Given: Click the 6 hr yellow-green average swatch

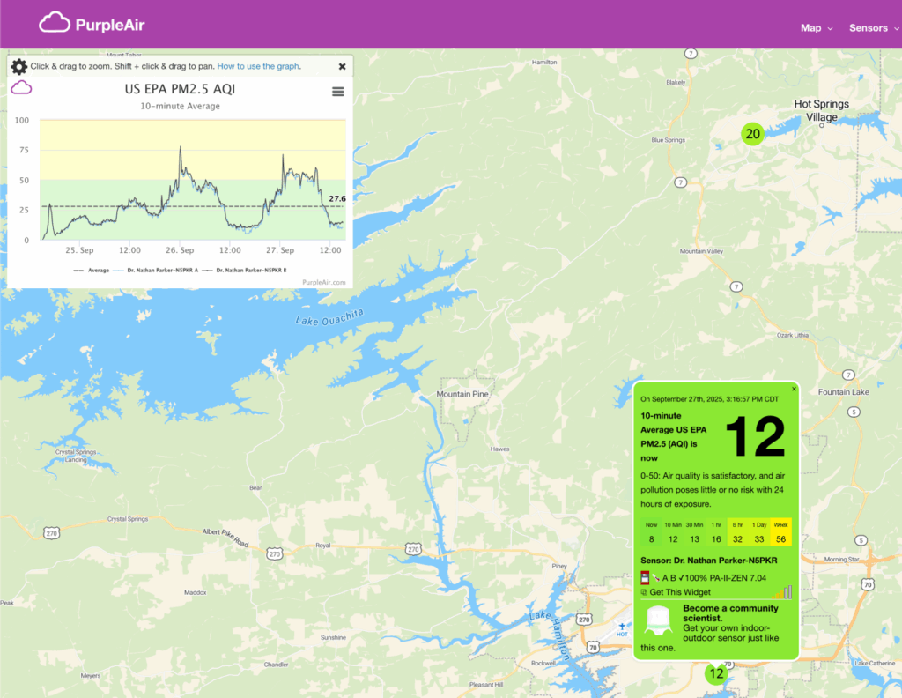Looking at the screenshot, I should click(x=737, y=532).
